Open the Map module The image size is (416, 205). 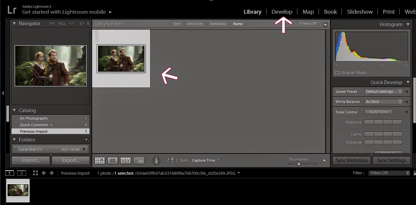click(x=308, y=12)
